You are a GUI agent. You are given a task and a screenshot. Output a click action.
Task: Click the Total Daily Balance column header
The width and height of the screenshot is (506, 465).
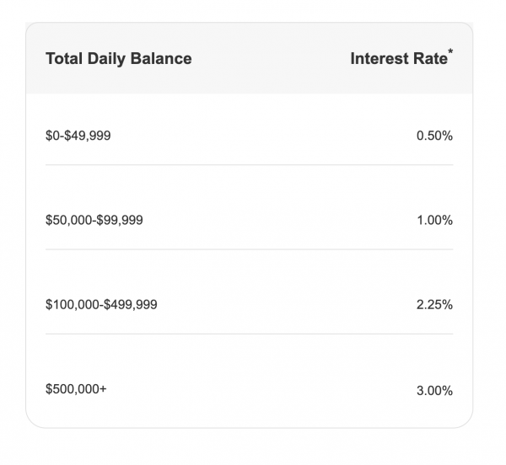[118, 59]
